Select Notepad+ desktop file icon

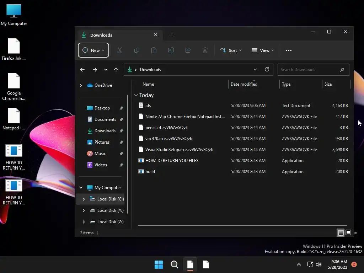[14, 119]
